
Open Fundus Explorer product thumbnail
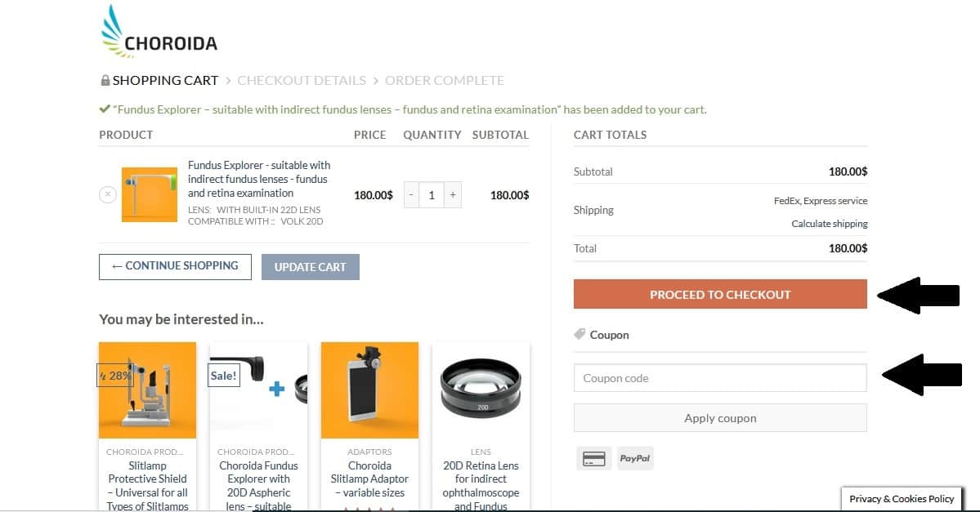150,194
